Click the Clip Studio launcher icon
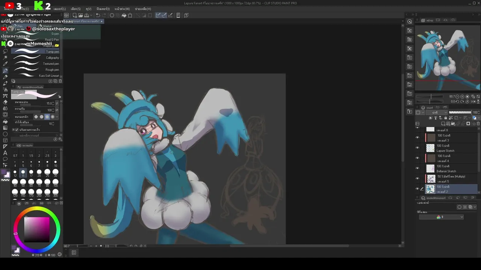481x270 pixels. [67, 15]
